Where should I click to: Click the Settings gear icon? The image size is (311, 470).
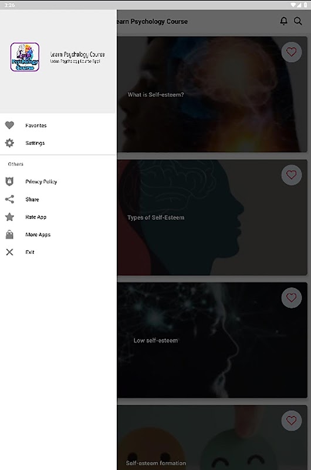[x=9, y=143]
